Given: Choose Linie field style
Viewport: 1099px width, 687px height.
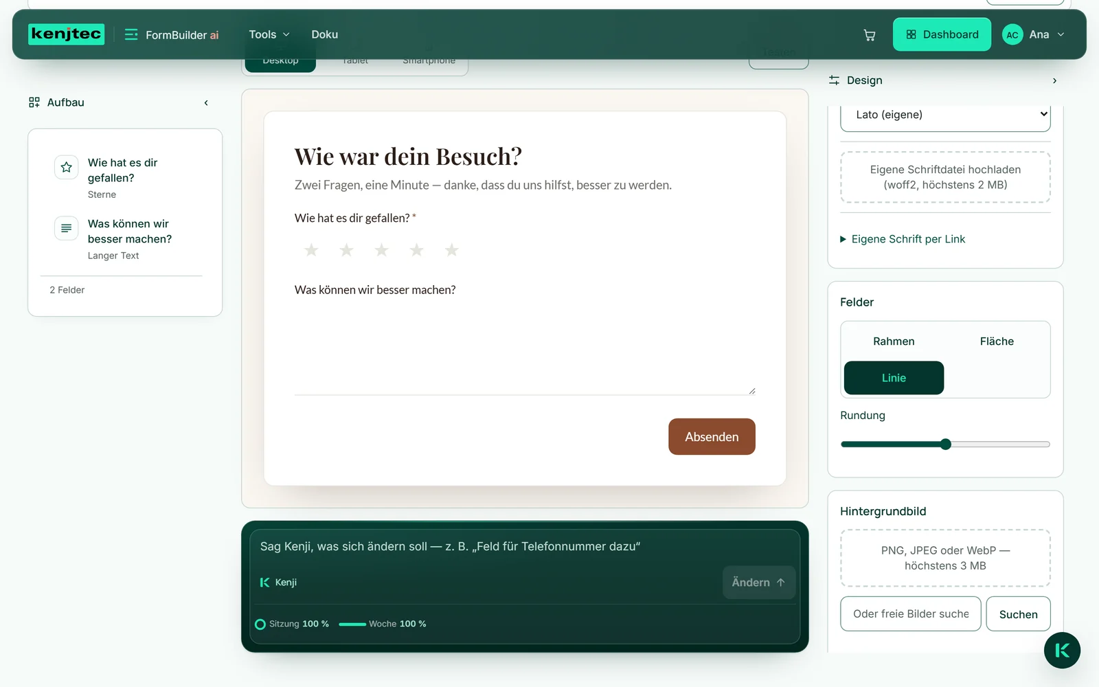Looking at the screenshot, I should pos(894,378).
